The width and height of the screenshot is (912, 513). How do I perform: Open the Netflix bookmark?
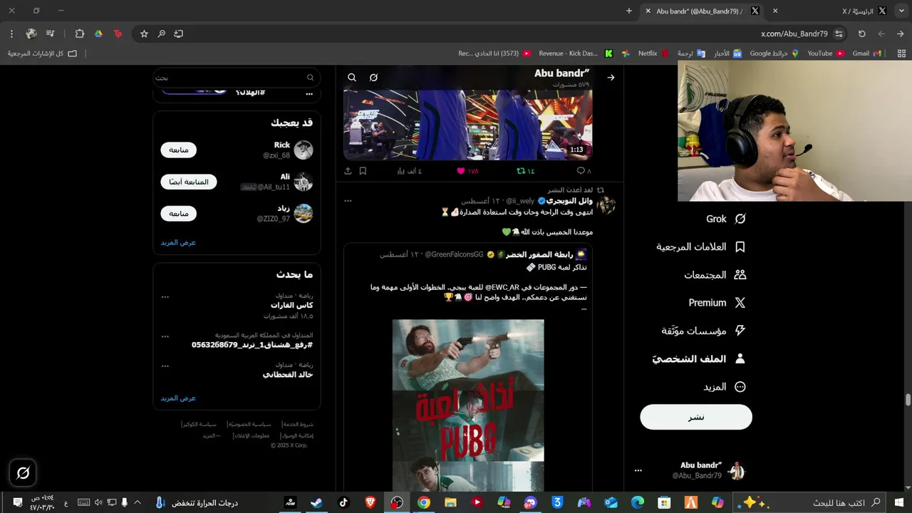point(653,53)
